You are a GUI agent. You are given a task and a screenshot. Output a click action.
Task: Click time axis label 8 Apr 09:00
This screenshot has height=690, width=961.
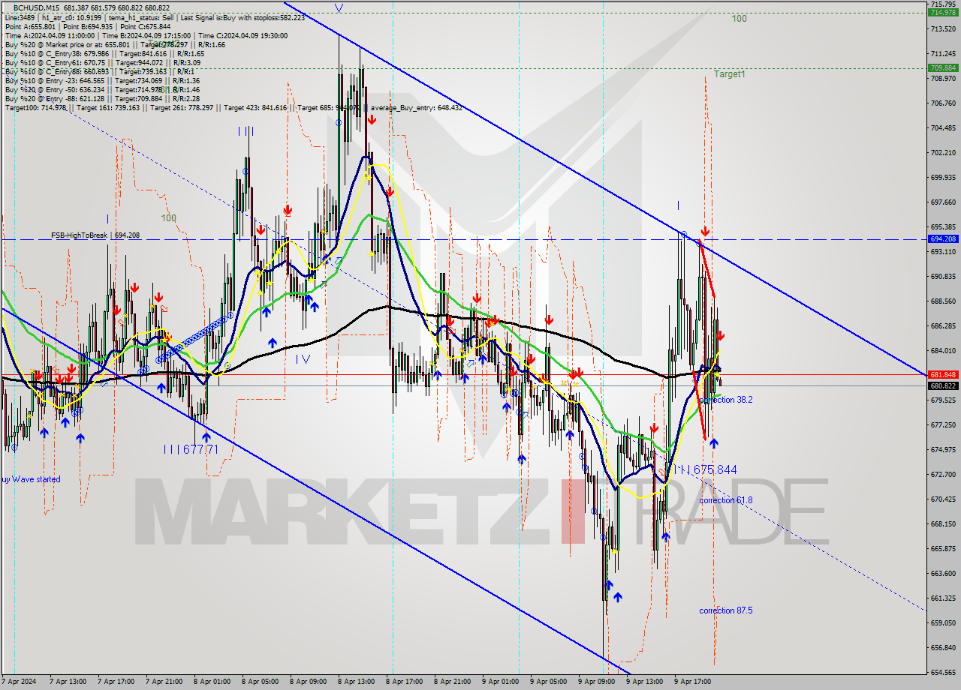point(309,682)
